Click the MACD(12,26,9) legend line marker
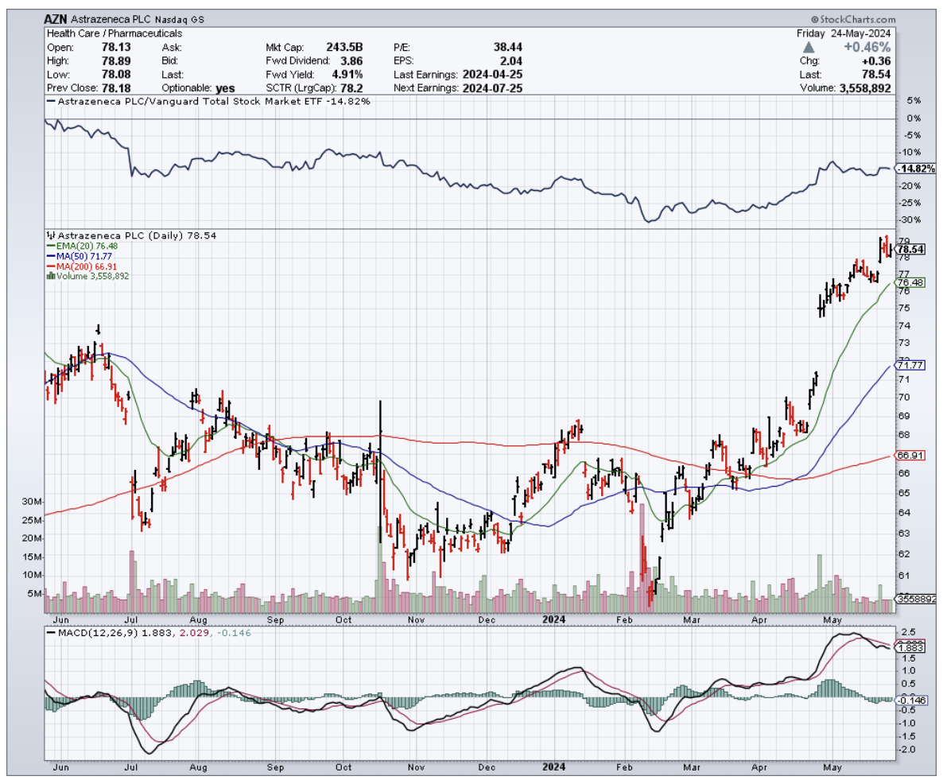This screenshot has width=943, height=784. pyautogui.click(x=50, y=633)
